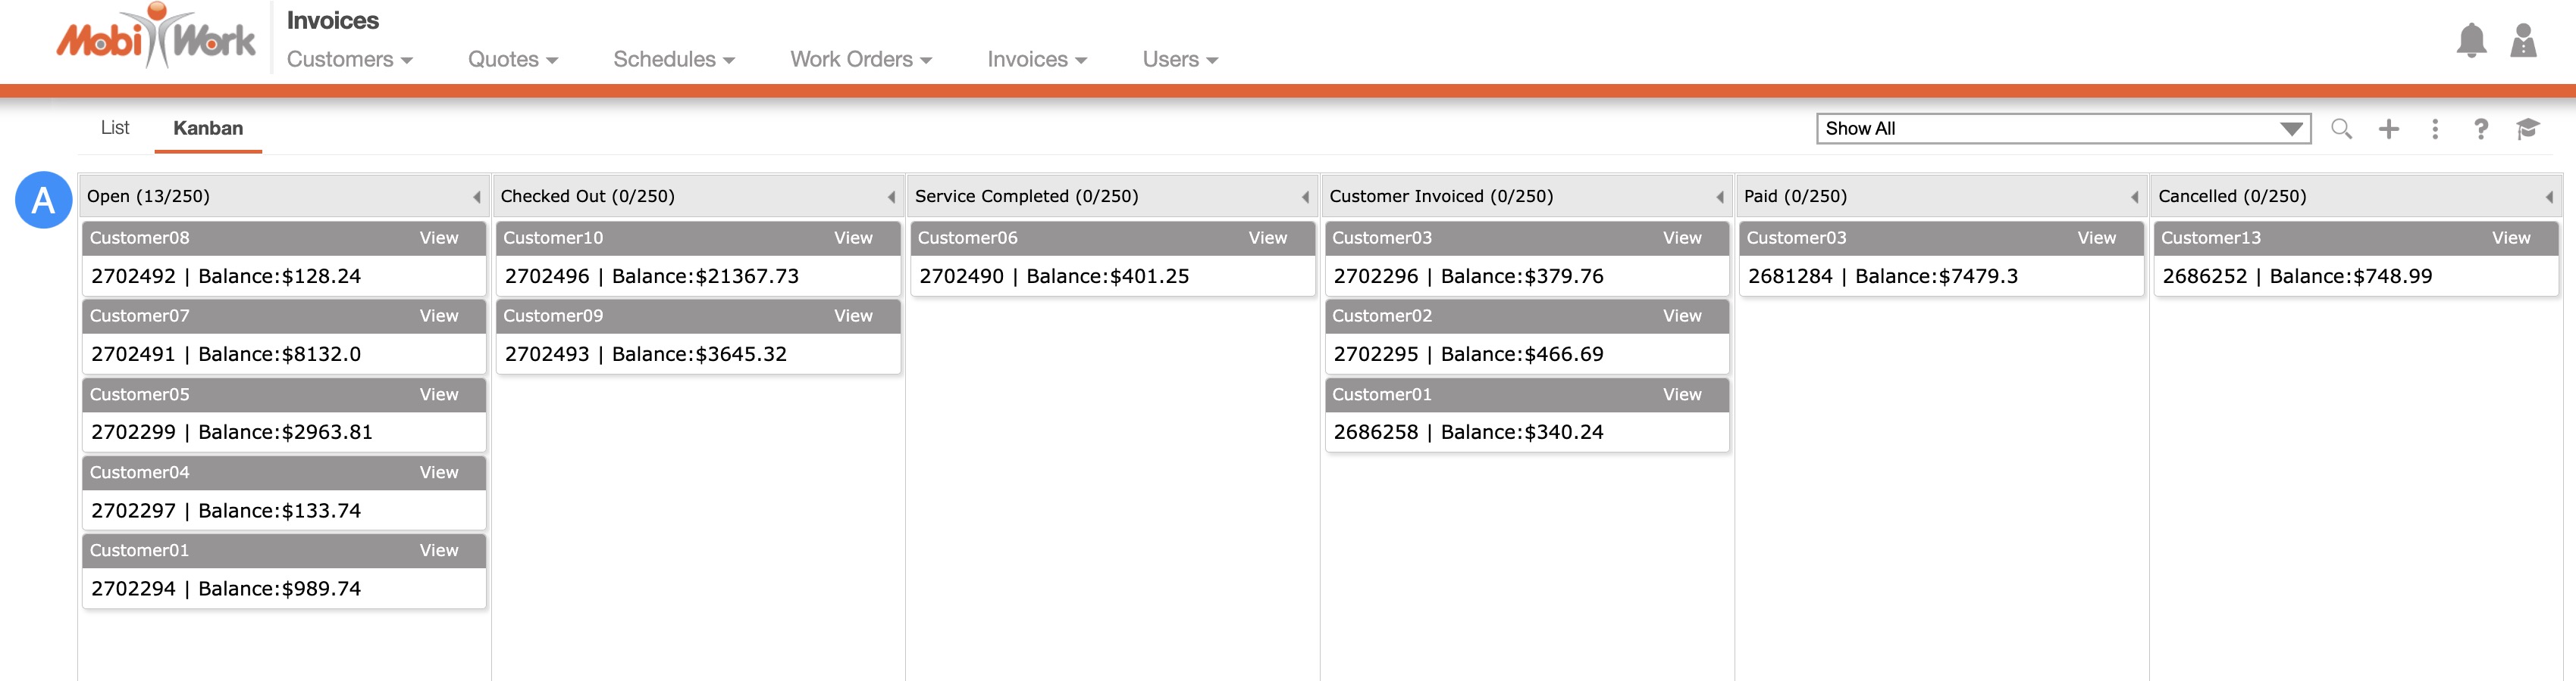This screenshot has height=681, width=2576.
Task: Click the MobiWork logo
Action: coord(156,38)
